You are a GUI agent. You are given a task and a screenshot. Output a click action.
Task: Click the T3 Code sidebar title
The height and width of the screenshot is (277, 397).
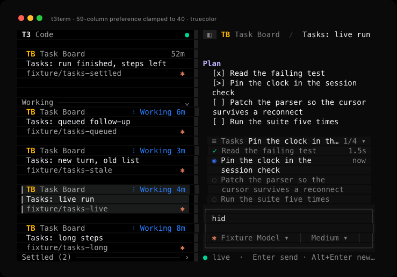pos(38,34)
